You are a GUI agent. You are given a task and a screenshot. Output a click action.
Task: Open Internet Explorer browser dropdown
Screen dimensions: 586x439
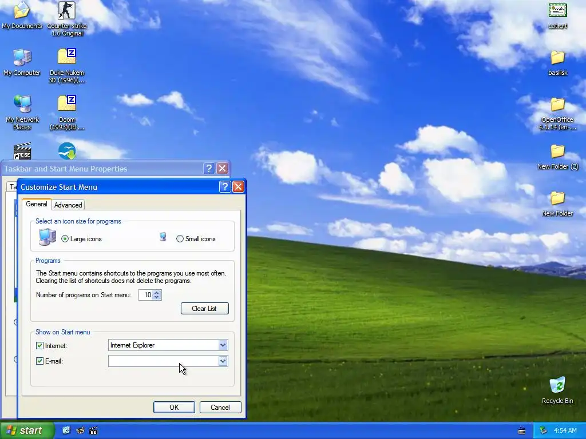pyautogui.click(x=223, y=345)
